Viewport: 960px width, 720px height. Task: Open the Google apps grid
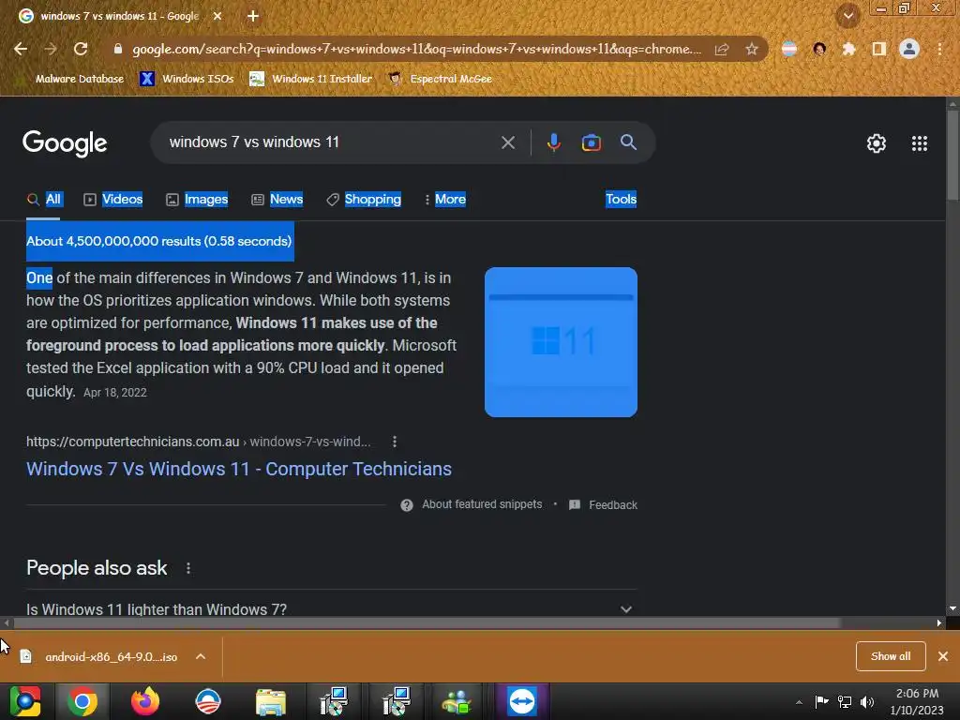(920, 143)
